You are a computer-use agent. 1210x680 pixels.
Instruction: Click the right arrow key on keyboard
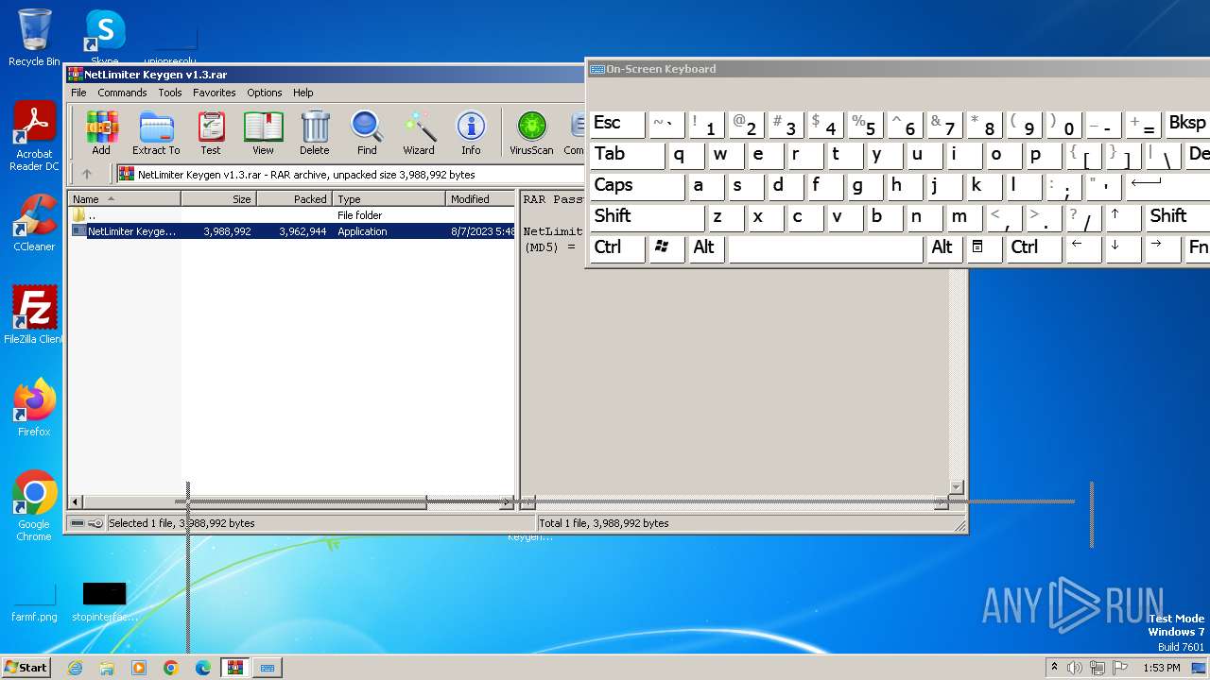pos(1163,248)
